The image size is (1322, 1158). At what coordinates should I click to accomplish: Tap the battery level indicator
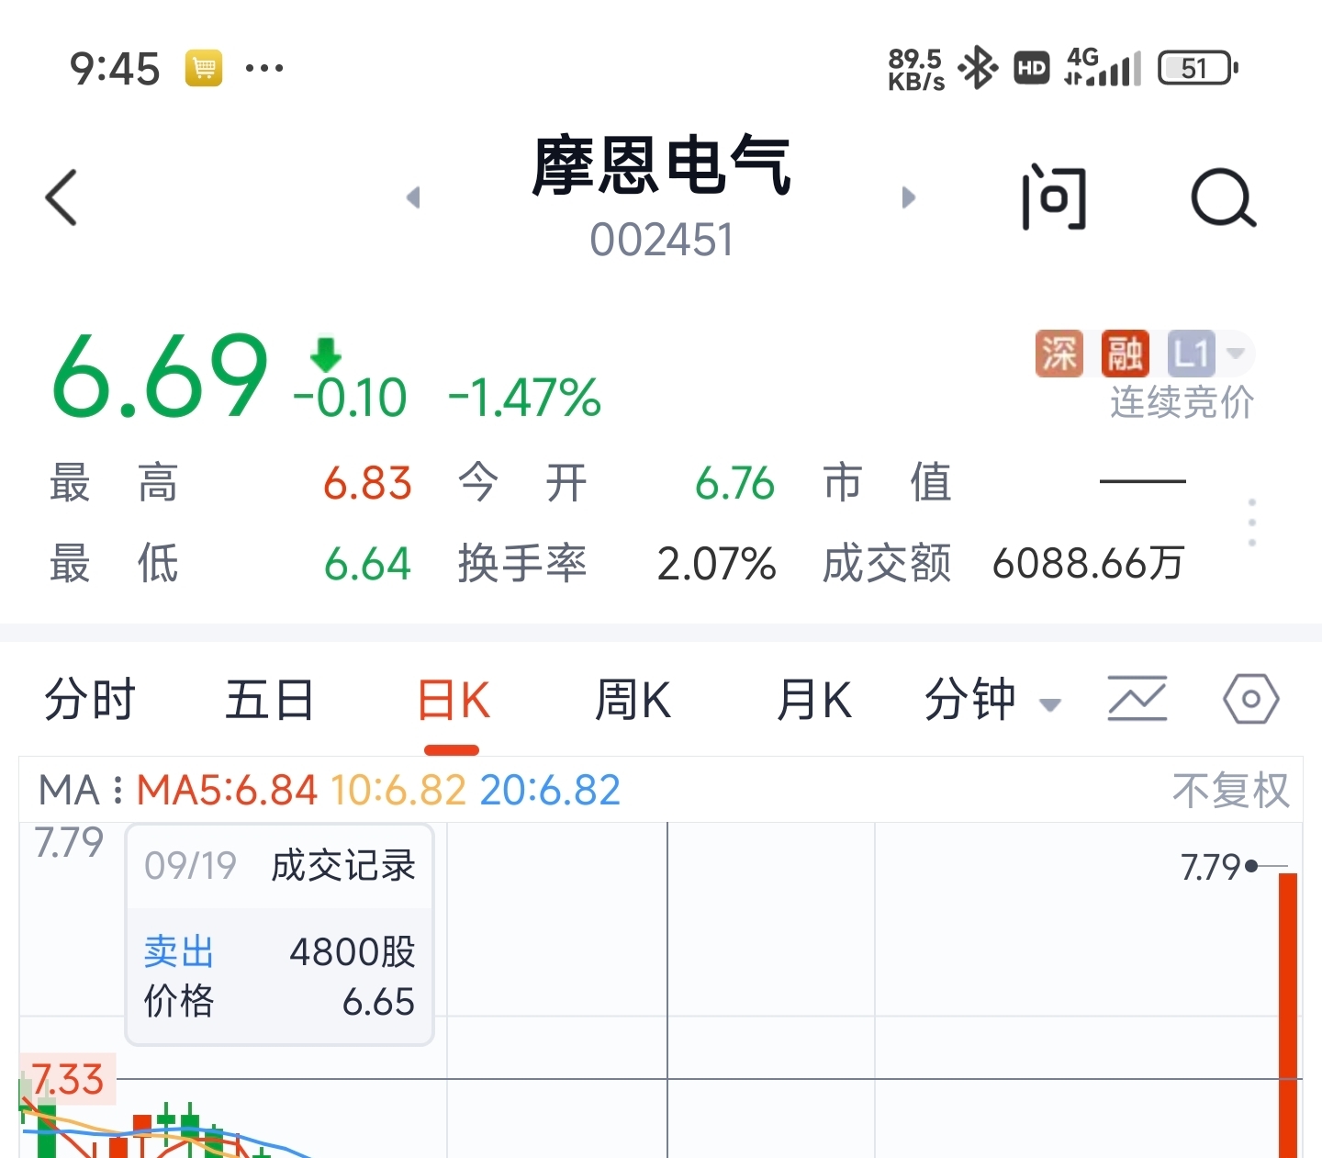[1198, 68]
